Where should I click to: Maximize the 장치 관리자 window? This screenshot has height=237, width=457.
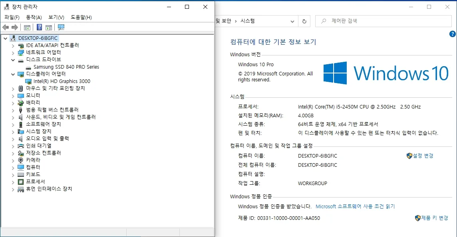(187, 7)
